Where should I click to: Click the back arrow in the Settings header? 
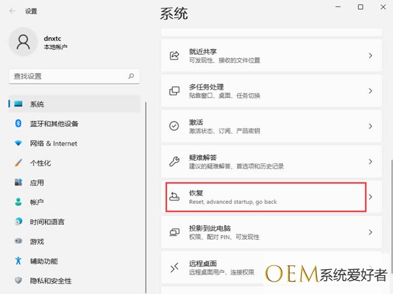[x=12, y=11]
